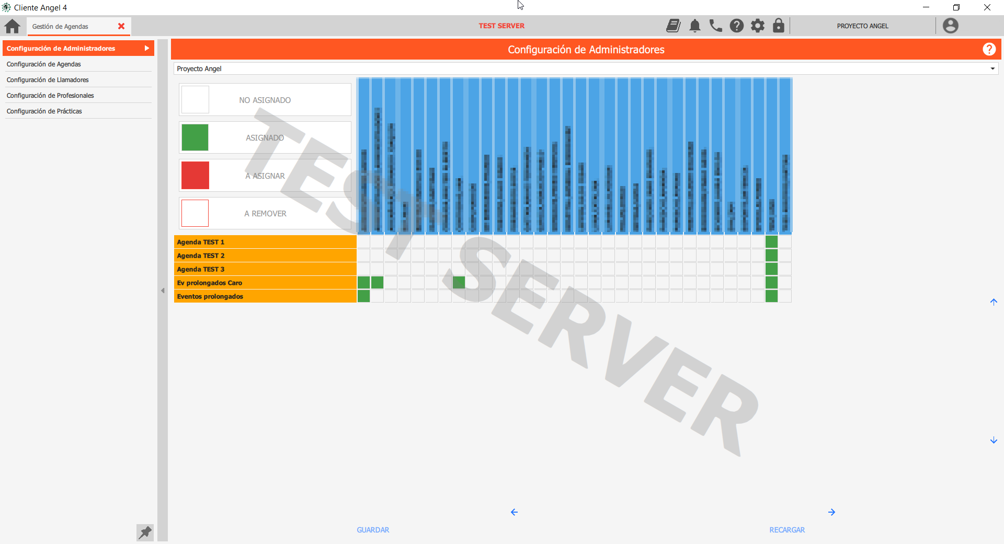This screenshot has height=544, width=1004.
Task: Click the pin icon at sidebar bottom
Action: click(145, 533)
